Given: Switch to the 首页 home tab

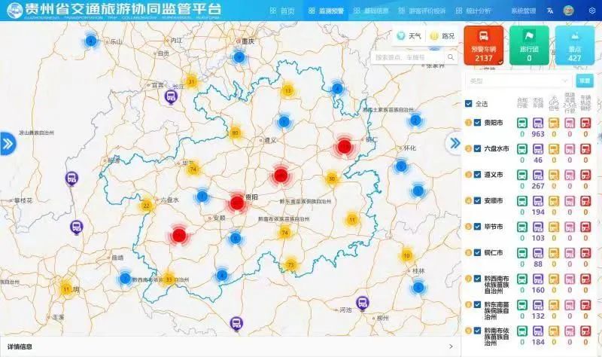Looking at the screenshot, I should (x=282, y=11).
